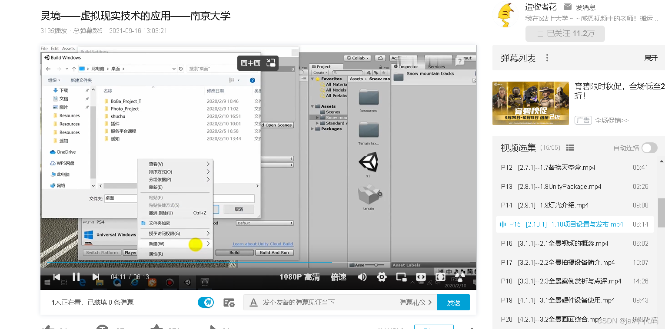The width and height of the screenshot is (665, 329).
Task: Click the back arrow in Build Windows dialog
Action: coord(48,69)
